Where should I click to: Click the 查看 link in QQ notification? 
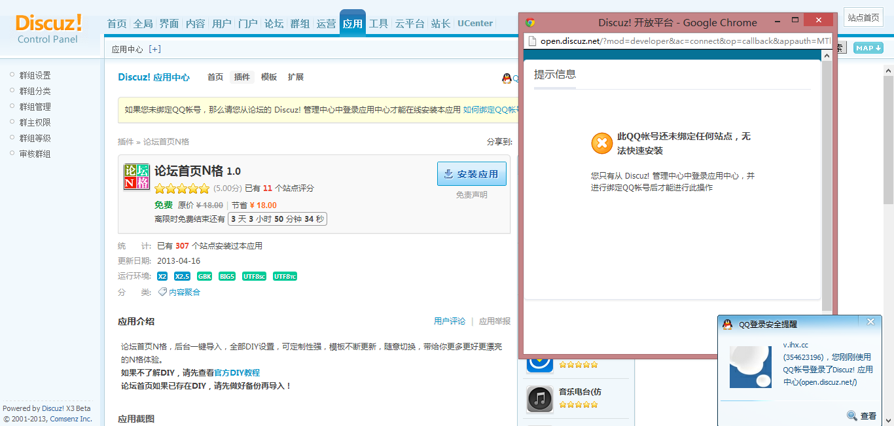coord(868,416)
